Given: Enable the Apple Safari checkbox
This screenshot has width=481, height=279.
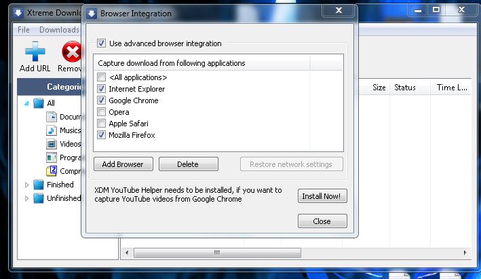Looking at the screenshot, I should point(102,124).
